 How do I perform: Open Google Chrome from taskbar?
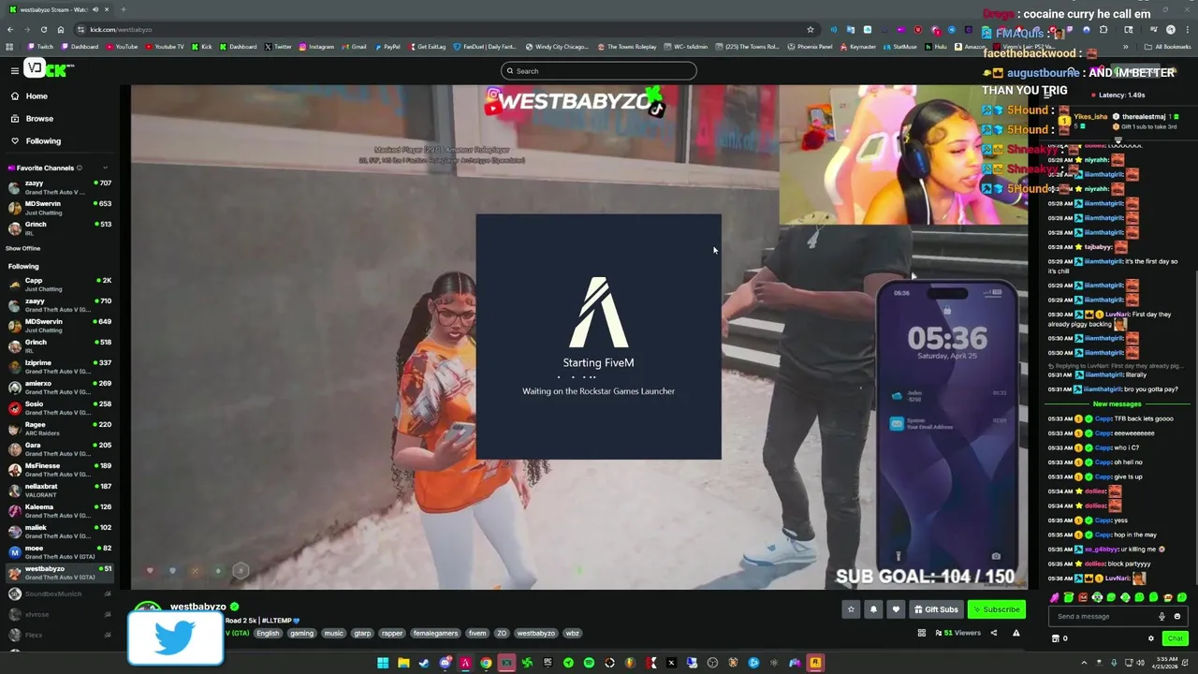[486, 663]
